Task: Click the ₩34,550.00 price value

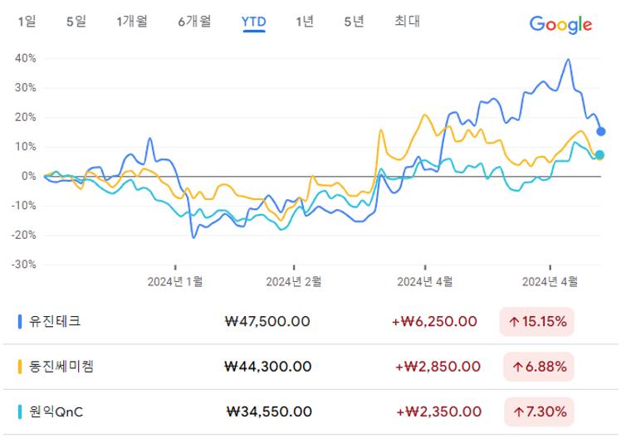Action: pos(269,411)
